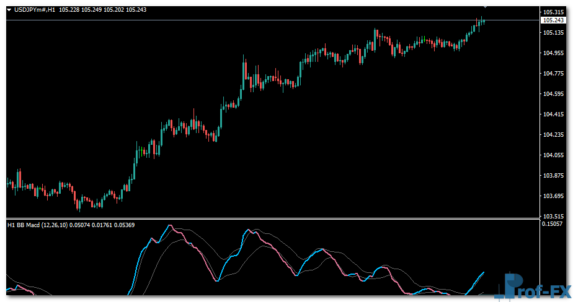Click the 104.415 price scale label
573x302 pixels.
552,114
